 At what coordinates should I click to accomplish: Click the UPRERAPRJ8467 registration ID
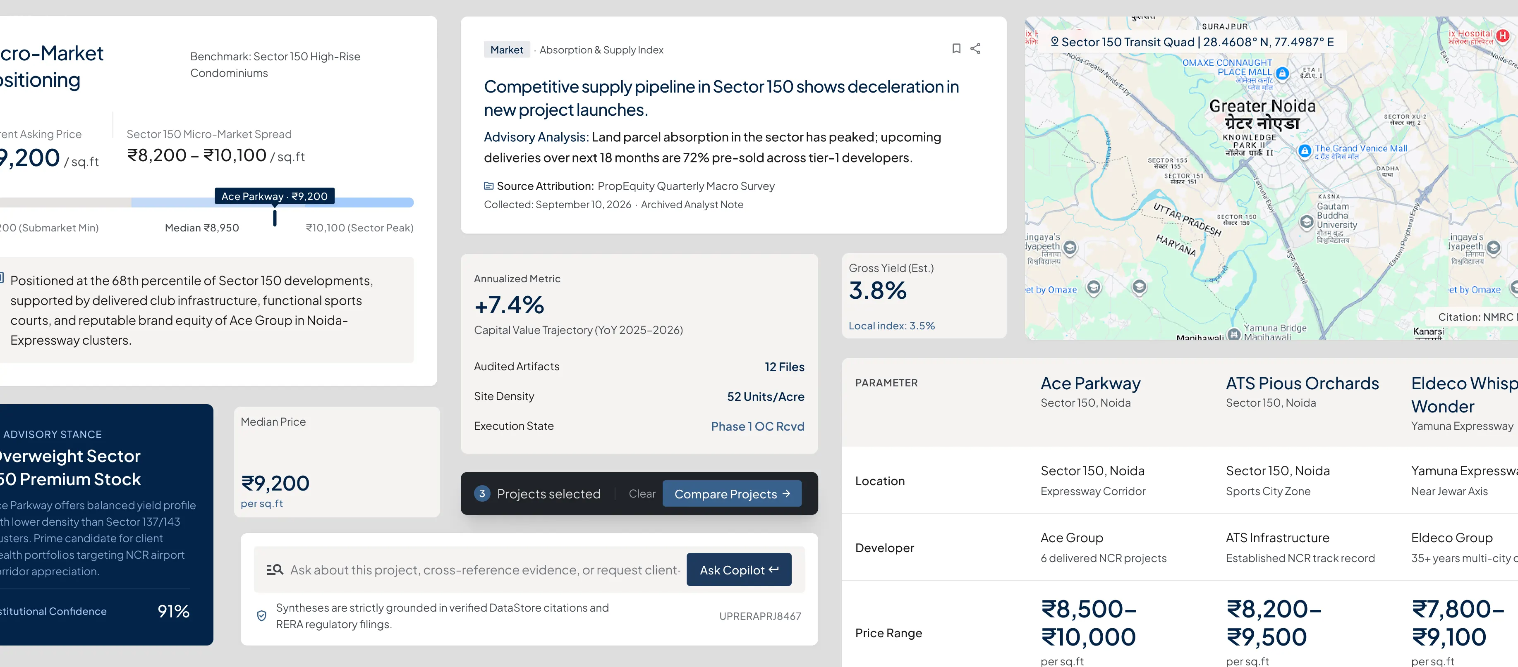tap(759, 616)
